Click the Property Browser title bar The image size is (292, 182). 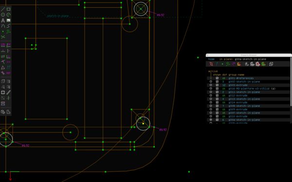coord(249,55)
